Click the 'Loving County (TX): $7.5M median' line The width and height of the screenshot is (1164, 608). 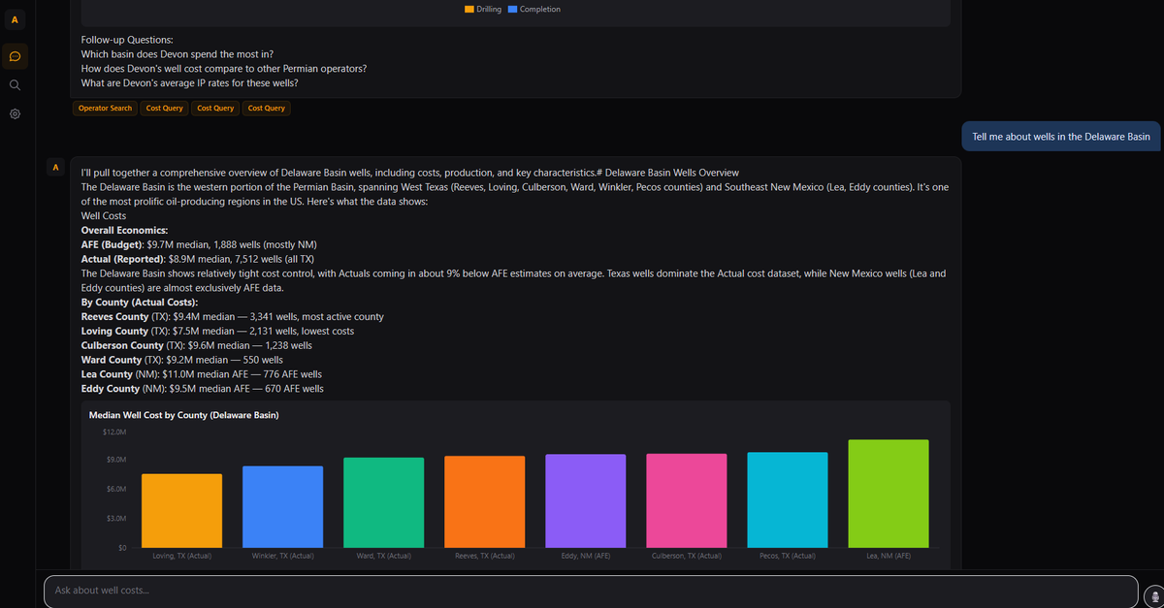click(217, 331)
